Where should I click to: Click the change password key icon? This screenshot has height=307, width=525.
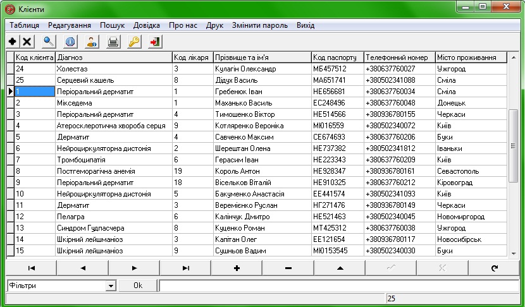point(134,42)
